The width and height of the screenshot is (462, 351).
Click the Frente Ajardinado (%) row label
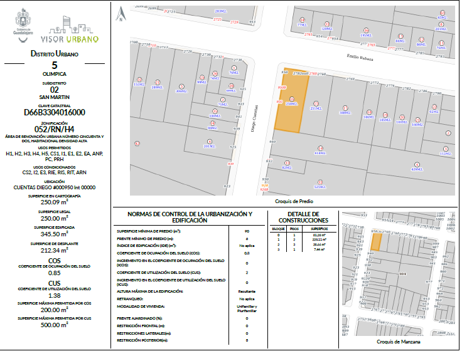139,318
